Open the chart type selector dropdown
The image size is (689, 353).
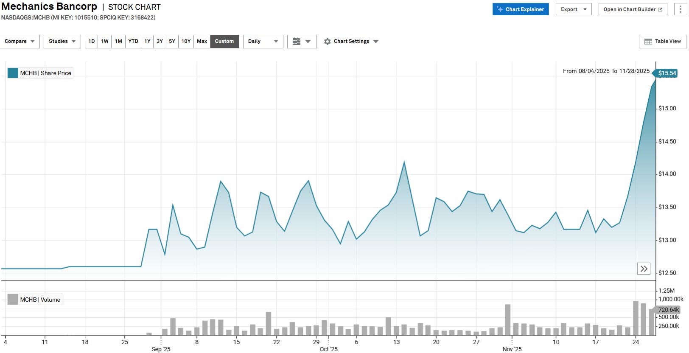pos(302,41)
